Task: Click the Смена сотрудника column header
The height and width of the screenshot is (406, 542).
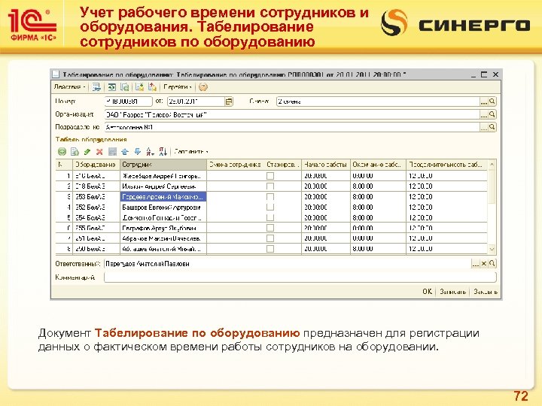Action: point(235,165)
